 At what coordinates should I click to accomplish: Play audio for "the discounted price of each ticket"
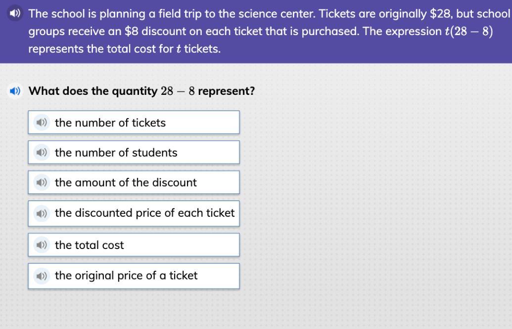point(42,213)
